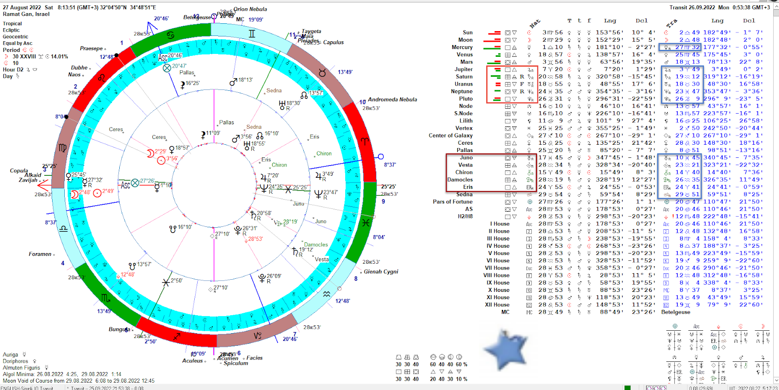
Task: Click the 'Tropical' zodiac setting label
Action: point(13,23)
